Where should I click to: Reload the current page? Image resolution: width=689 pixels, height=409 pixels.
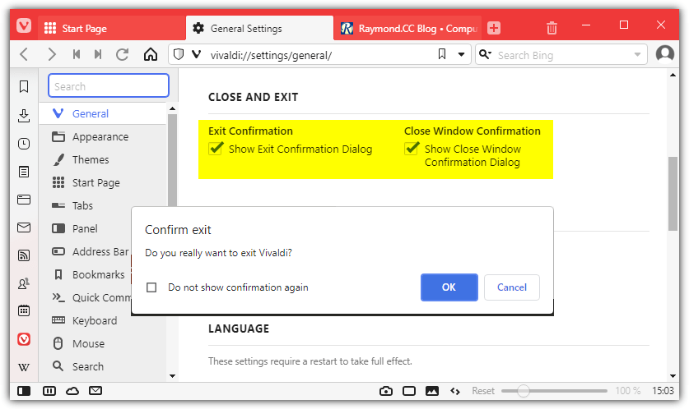[x=123, y=55]
